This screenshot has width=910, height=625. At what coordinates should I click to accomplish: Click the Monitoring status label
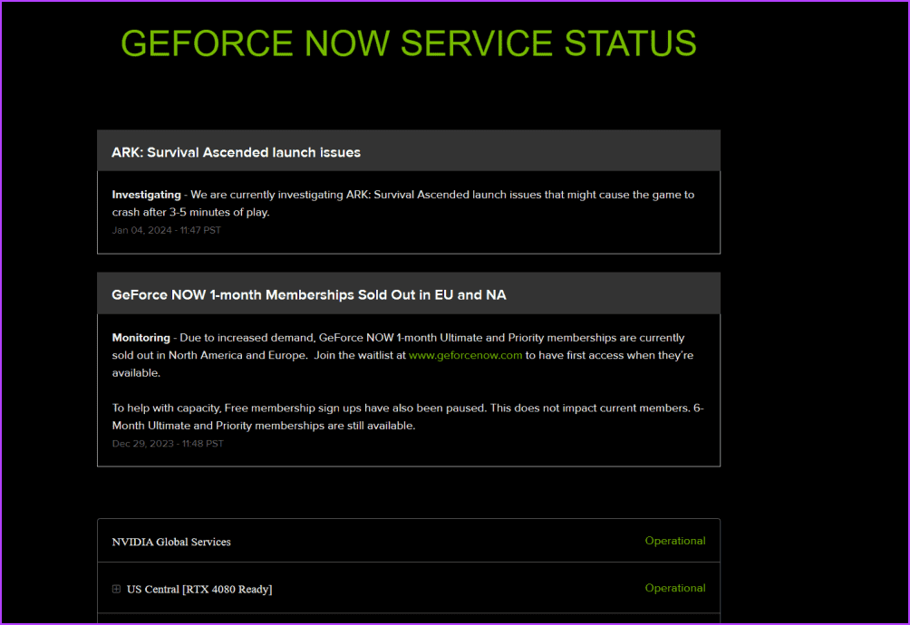[x=141, y=338]
